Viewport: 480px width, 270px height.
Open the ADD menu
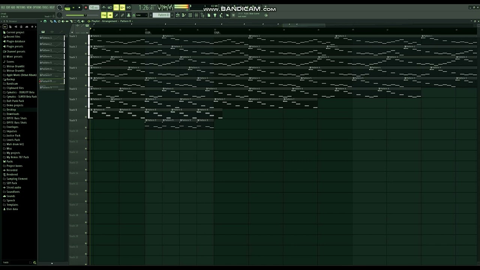click(13, 7)
